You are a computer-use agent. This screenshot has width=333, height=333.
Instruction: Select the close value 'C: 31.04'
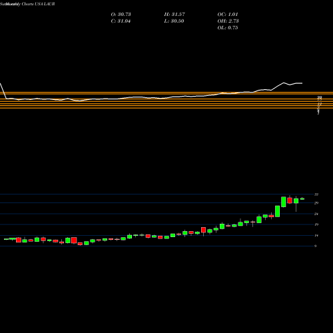[121, 21]
